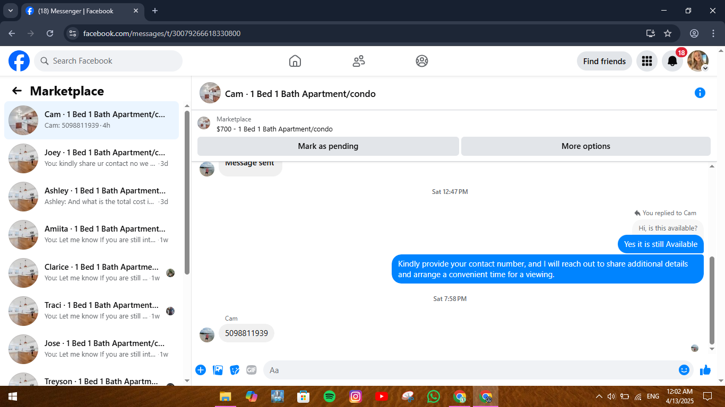Open the Windows Start menu
Screen dimensions: 725x407
pyautogui.click(x=12, y=396)
